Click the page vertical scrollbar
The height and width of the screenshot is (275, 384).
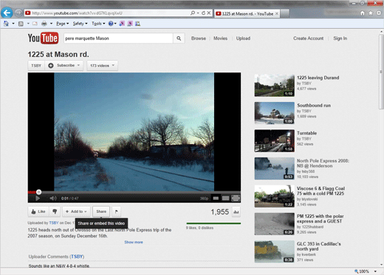(x=381, y=72)
